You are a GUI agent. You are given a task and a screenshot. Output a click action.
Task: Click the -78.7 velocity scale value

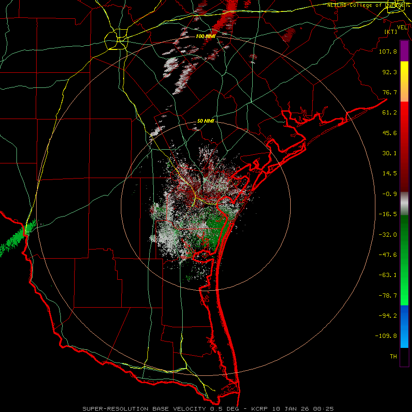click(x=388, y=296)
